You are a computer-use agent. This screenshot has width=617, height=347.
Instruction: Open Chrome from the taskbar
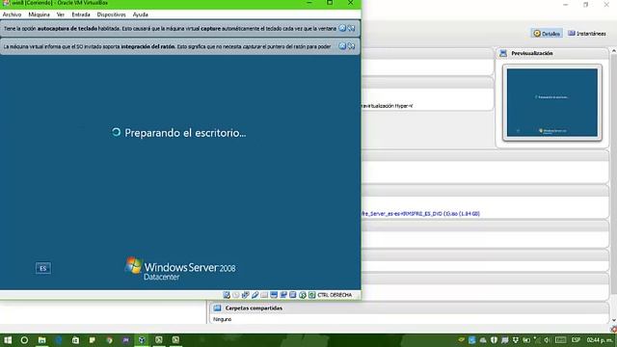point(109,340)
